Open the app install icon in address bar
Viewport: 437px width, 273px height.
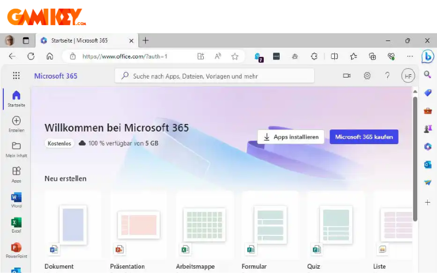pyautogui.click(x=200, y=56)
